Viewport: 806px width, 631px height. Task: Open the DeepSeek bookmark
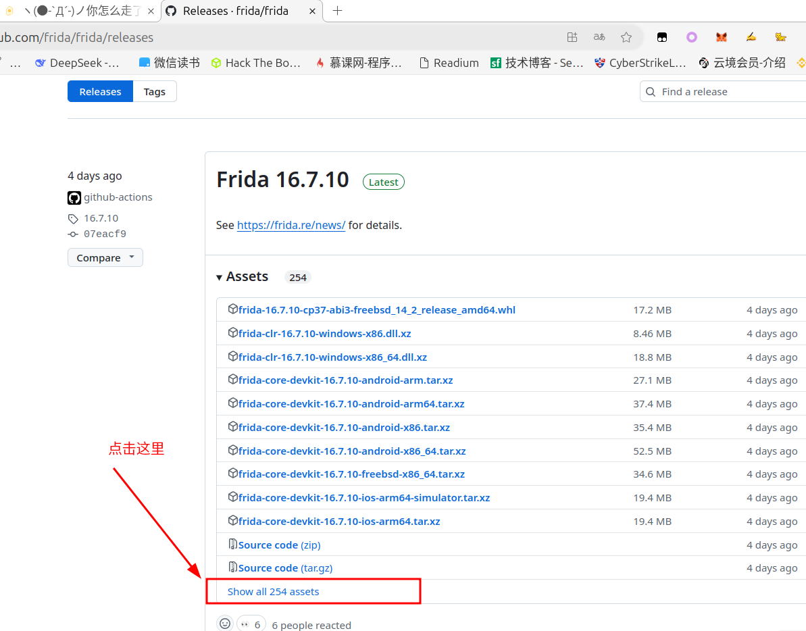click(x=77, y=63)
